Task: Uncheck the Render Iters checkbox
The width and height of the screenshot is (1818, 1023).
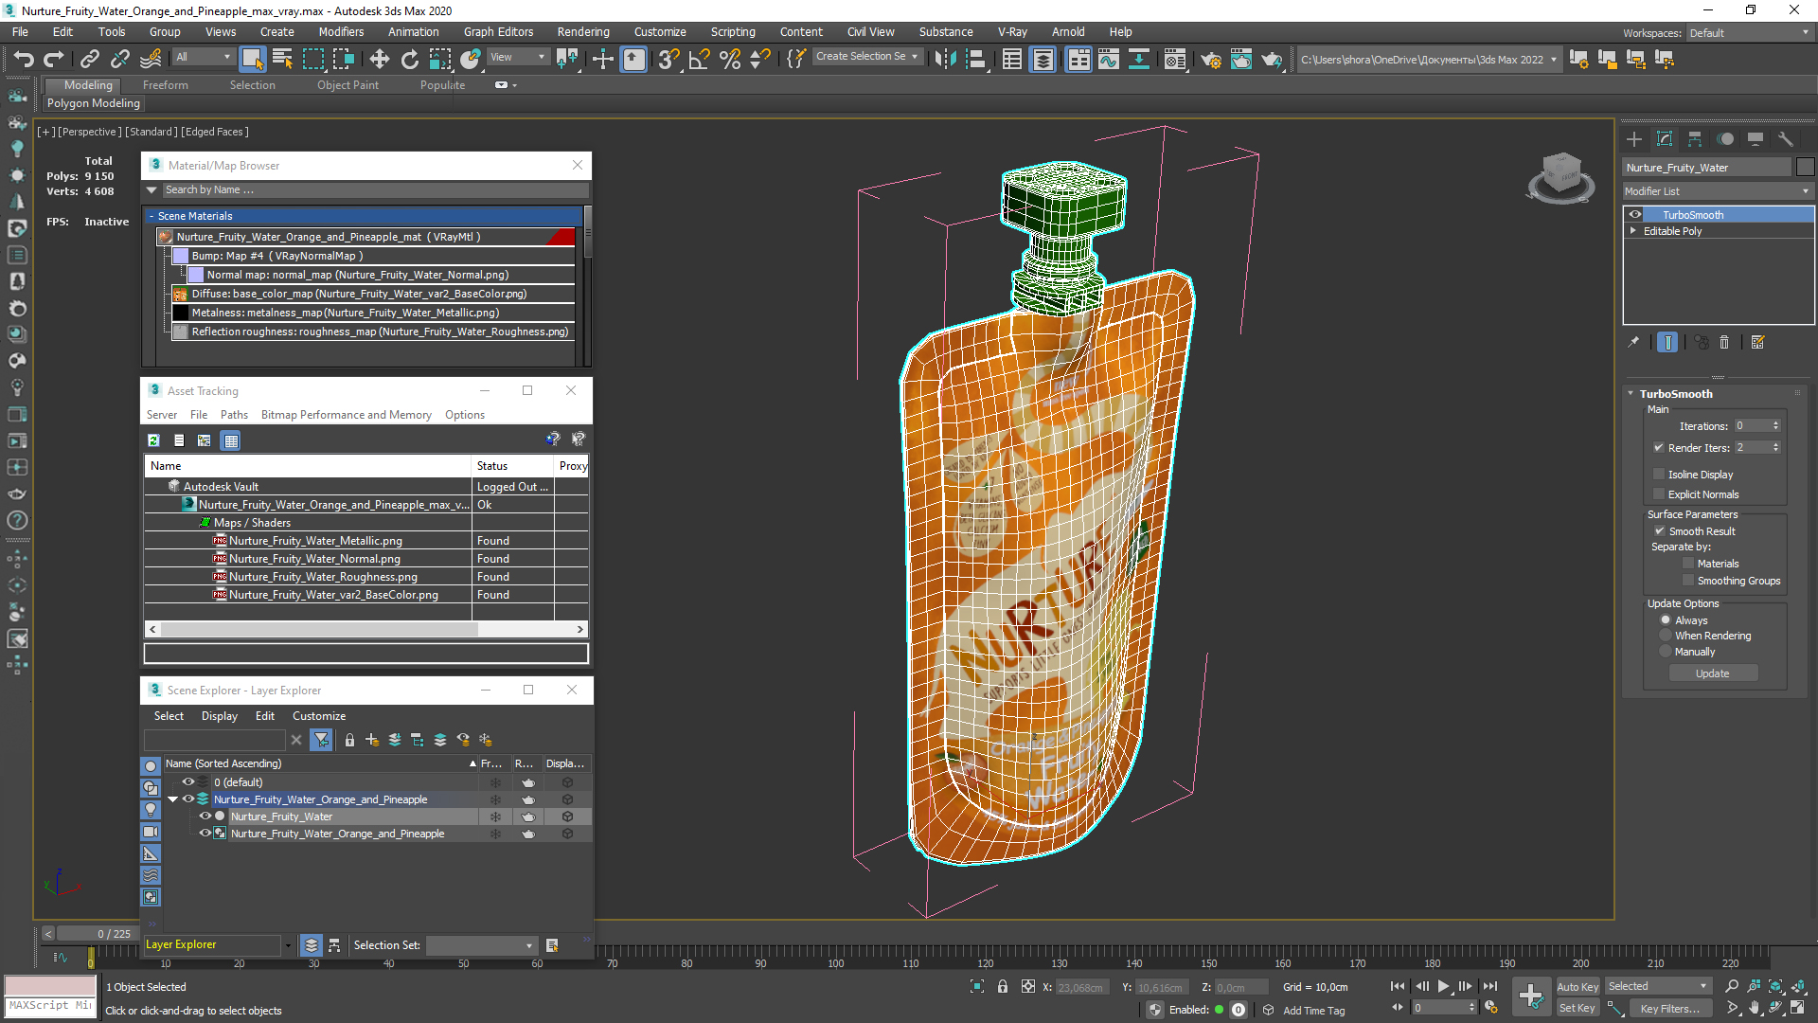Action: pos(1659,448)
